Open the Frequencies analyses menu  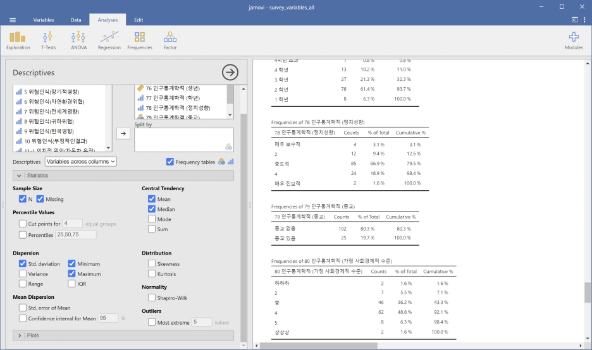point(140,40)
